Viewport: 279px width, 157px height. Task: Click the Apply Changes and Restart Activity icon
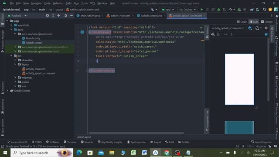[207, 10]
